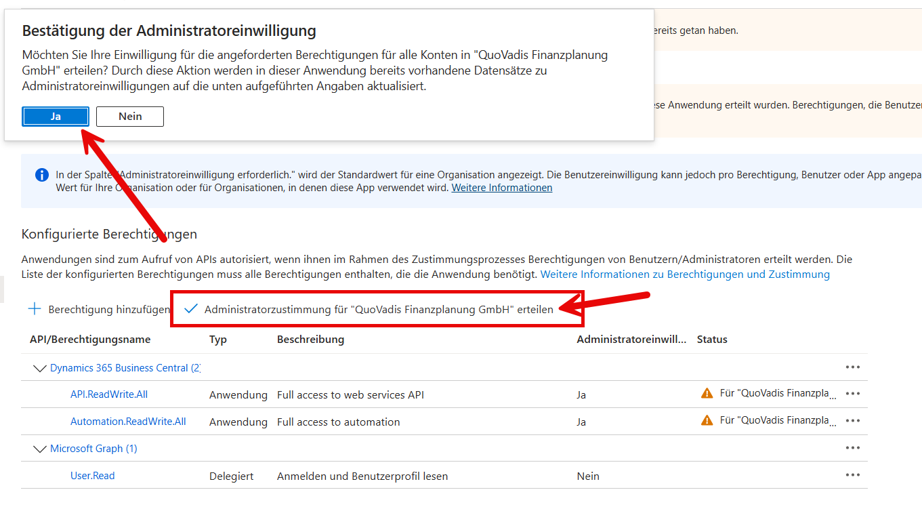Click the Administratoreinwill... column header
Screen dimensions: 922x509
631,340
